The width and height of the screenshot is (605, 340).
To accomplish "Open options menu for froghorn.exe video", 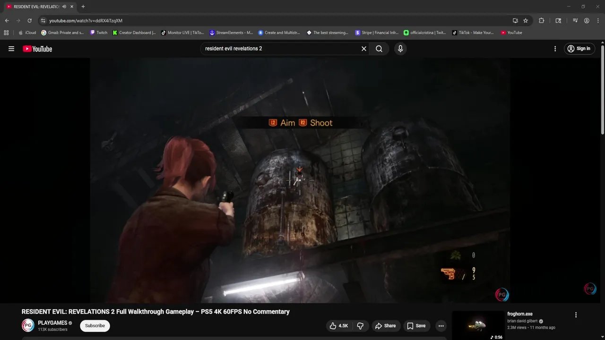I will pos(576,315).
